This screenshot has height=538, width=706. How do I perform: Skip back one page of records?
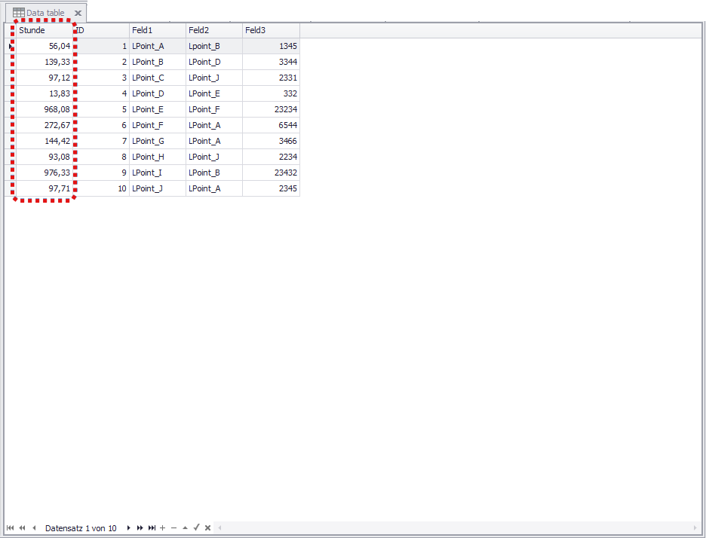(x=21, y=527)
